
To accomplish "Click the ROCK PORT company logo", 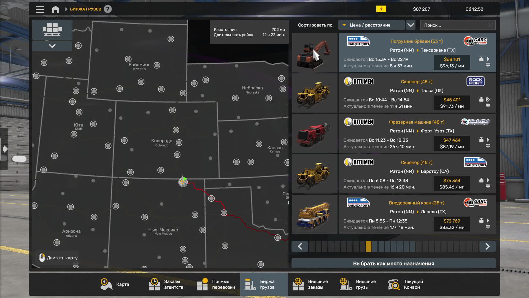I will tap(476, 81).
